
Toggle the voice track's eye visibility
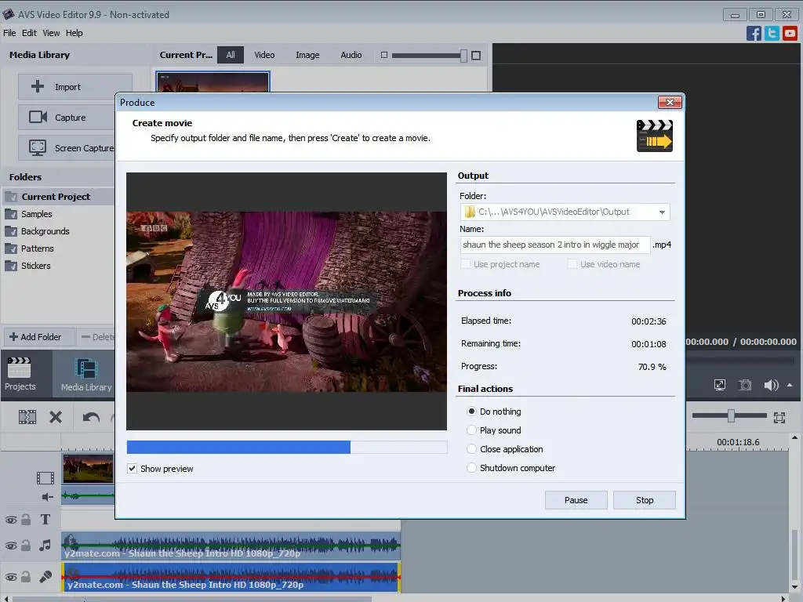(x=11, y=578)
